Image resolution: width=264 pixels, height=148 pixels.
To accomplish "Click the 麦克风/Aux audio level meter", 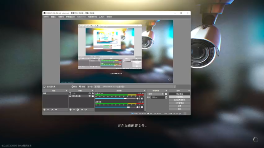I will pyautogui.click(x=119, y=95).
